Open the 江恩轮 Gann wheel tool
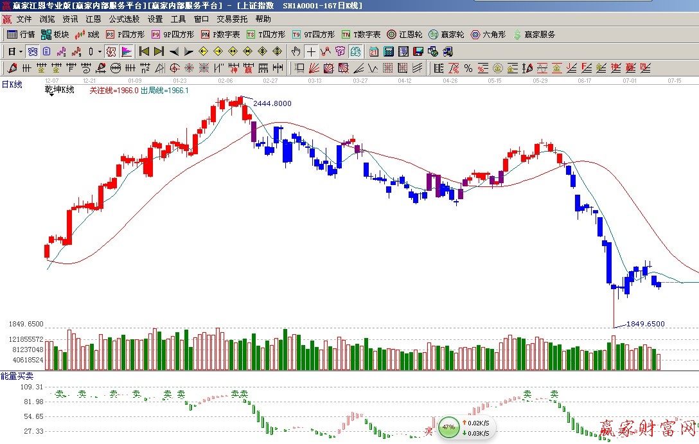The image size is (699, 444). click(405, 35)
